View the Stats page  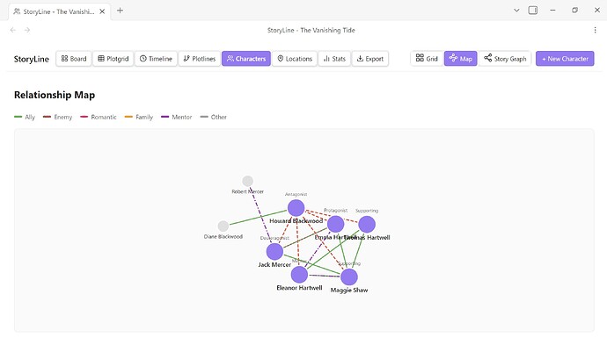click(x=333, y=59)
